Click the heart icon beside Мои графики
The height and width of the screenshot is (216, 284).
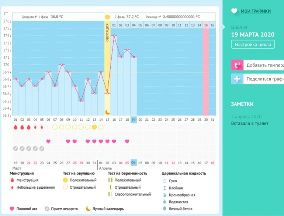pos(235,11)
